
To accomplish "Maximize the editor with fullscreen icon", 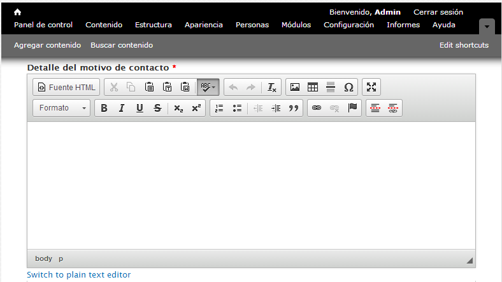I will (371, 87).
